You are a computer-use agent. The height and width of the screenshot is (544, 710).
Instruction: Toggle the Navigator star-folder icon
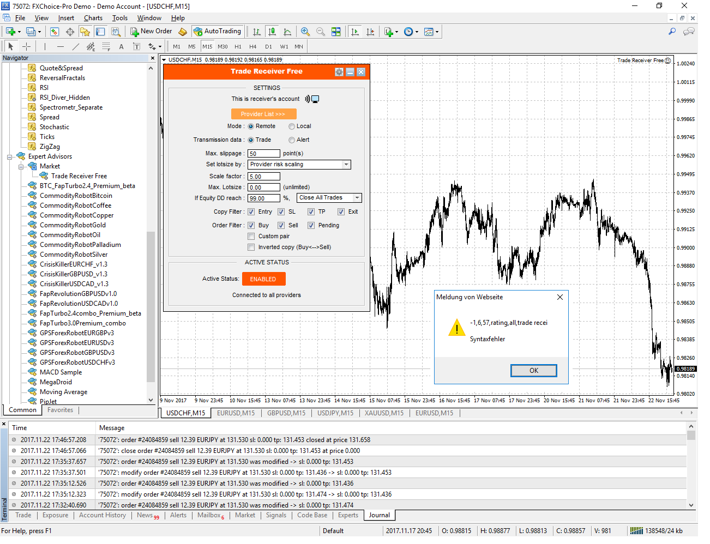[x=85, y=32]
